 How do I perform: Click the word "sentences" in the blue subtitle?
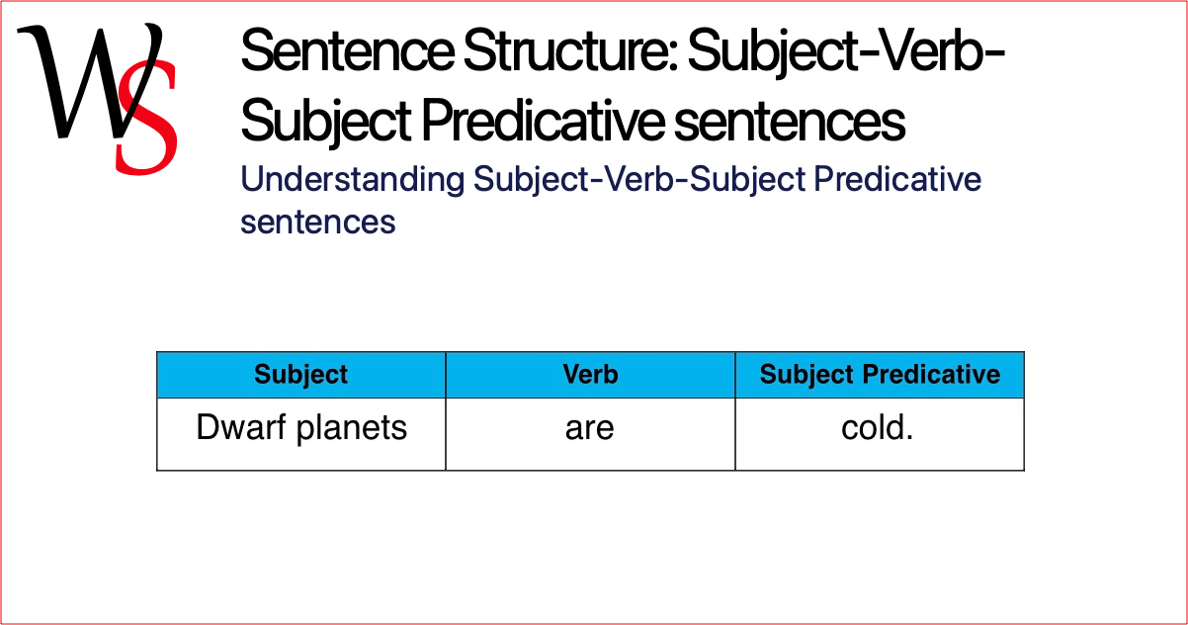(317, 221)
